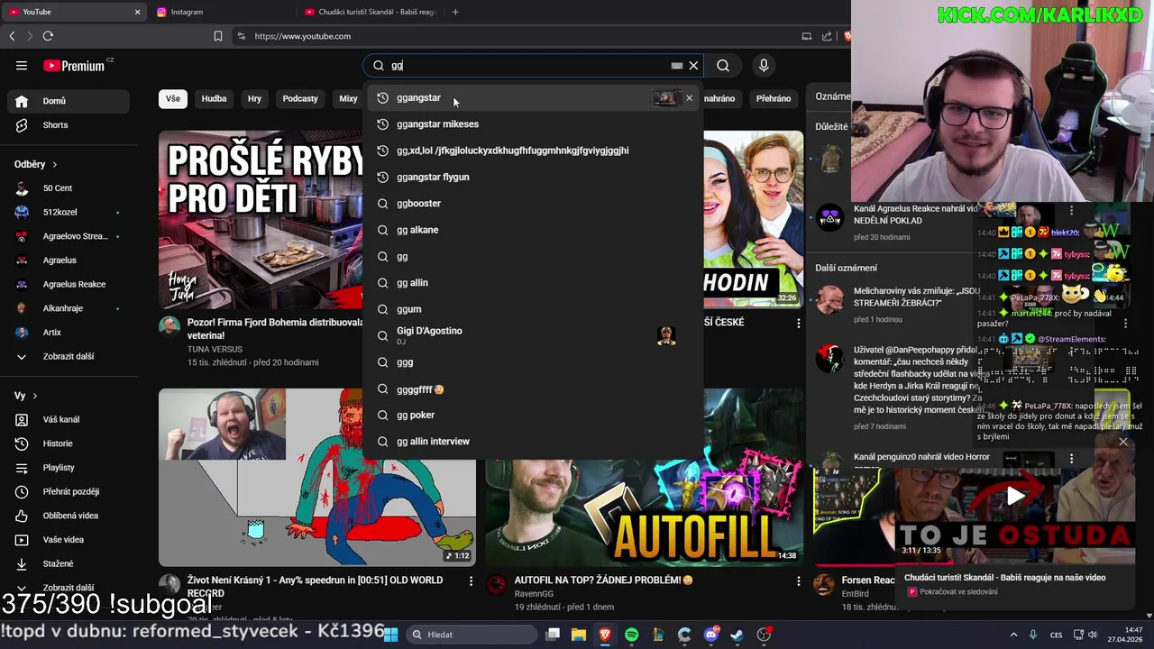Expand the Vy section chevron
Screen dimensions: 1154x649
click(35, 396)
